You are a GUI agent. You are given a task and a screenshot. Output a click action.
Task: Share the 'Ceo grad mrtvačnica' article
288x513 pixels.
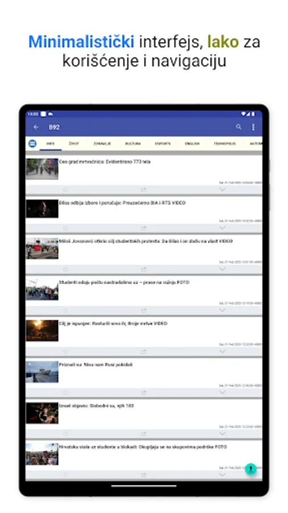pos(143,189)
